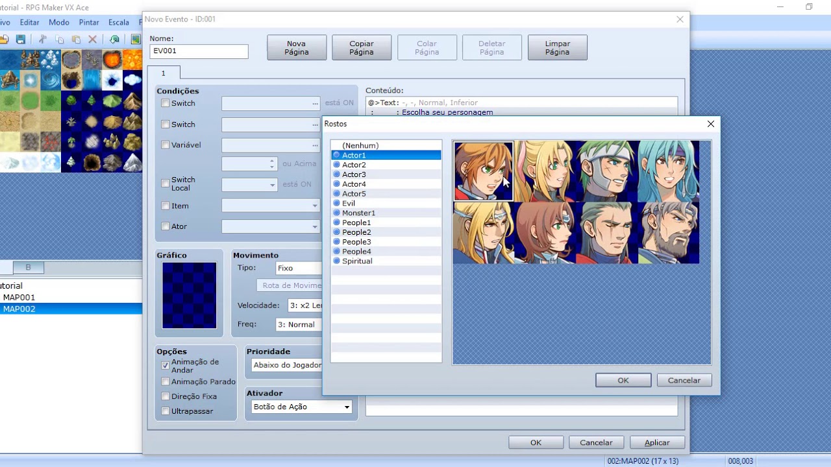Viewport: 831px width, 467px height.
Task: Open the Prioridade dropdown Abaixo do Jogador
Action: tap(286, 365)
